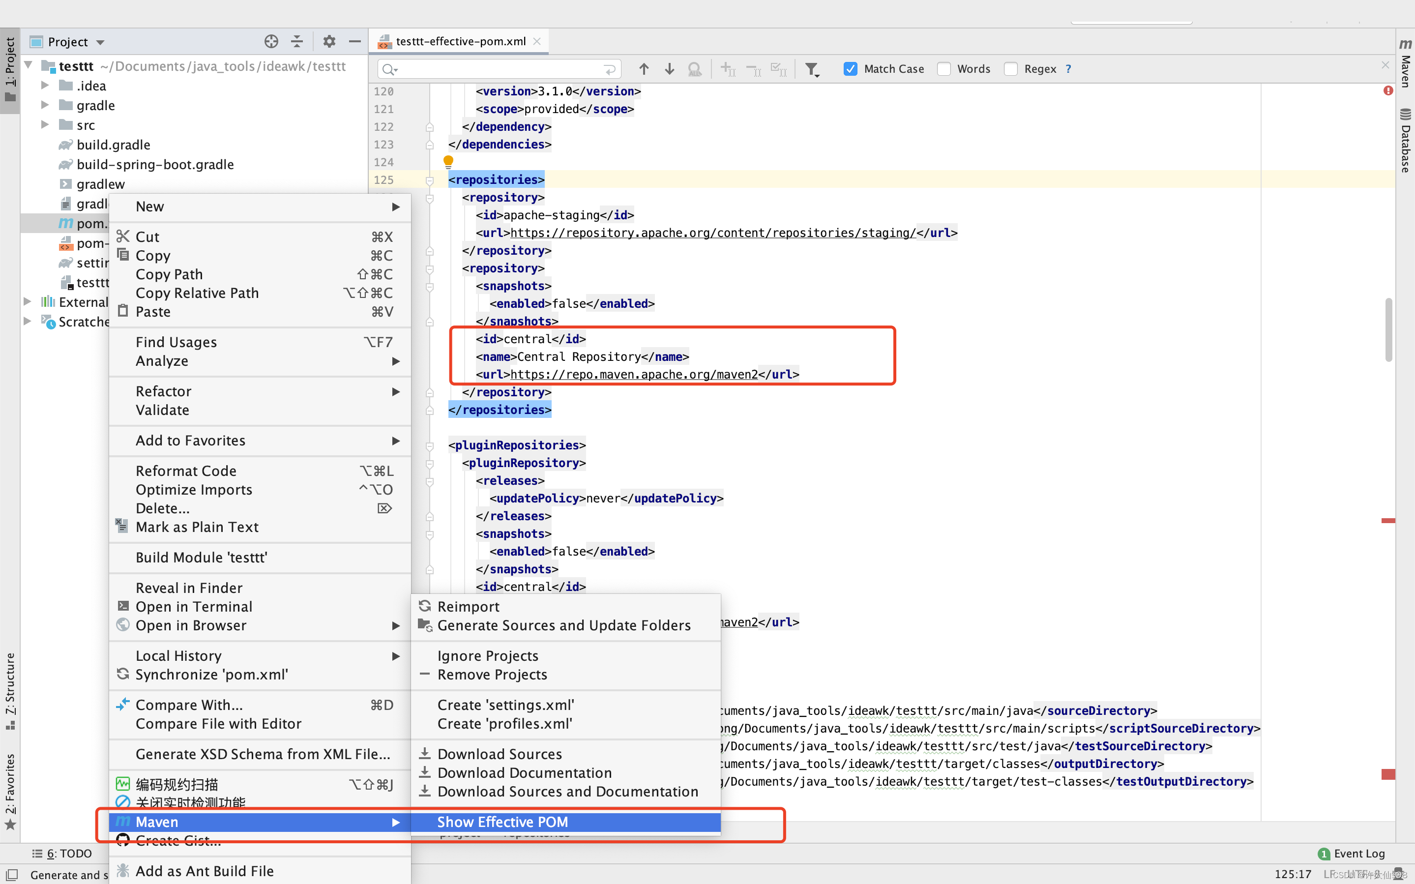
Task: Click the yellow intention lightbulb near line 124
Action: coord(448,161)
